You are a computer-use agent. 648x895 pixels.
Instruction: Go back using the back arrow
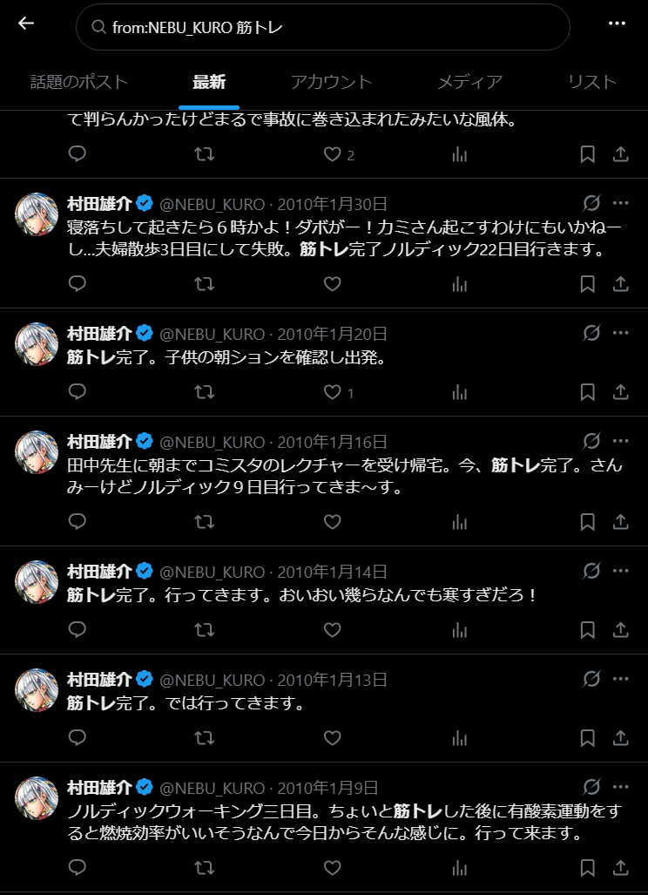coord(26,24)
